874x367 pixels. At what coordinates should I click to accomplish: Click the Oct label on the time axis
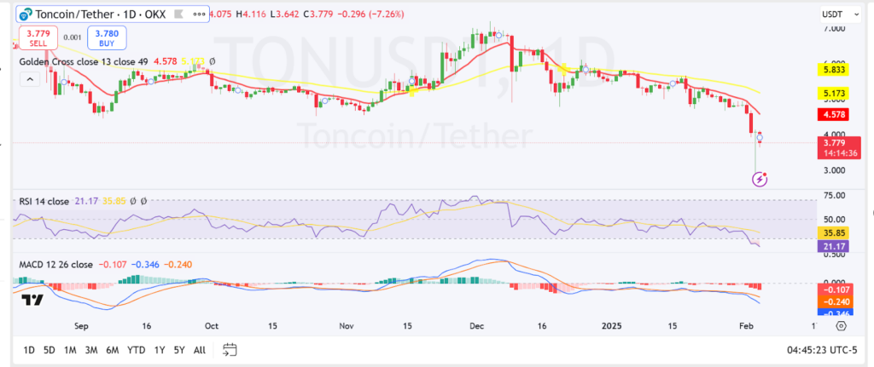[x=212, y=326]
